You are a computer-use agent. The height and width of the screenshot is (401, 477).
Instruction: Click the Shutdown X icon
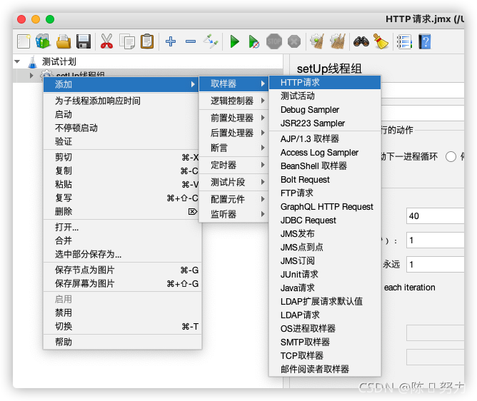coord(294,41)
